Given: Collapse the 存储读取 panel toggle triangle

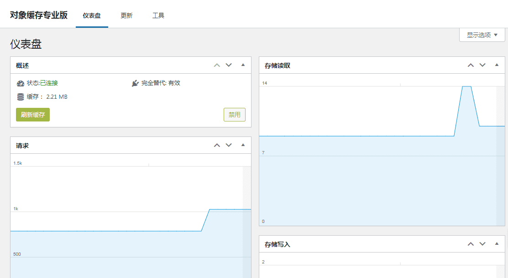Looking at the screenshot, I should [497, 65].
